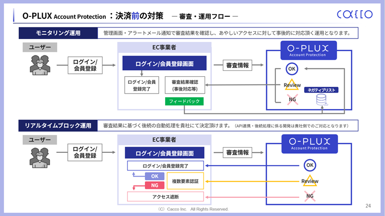Click the user icon in the monitoring flow
The width and height of the screenshot is (385, 216).
click(x=39, y=66)
